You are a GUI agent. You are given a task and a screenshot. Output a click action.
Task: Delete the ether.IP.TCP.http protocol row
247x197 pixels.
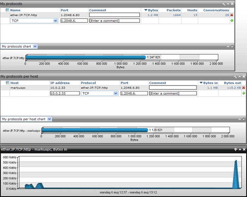tap(232, 15)
